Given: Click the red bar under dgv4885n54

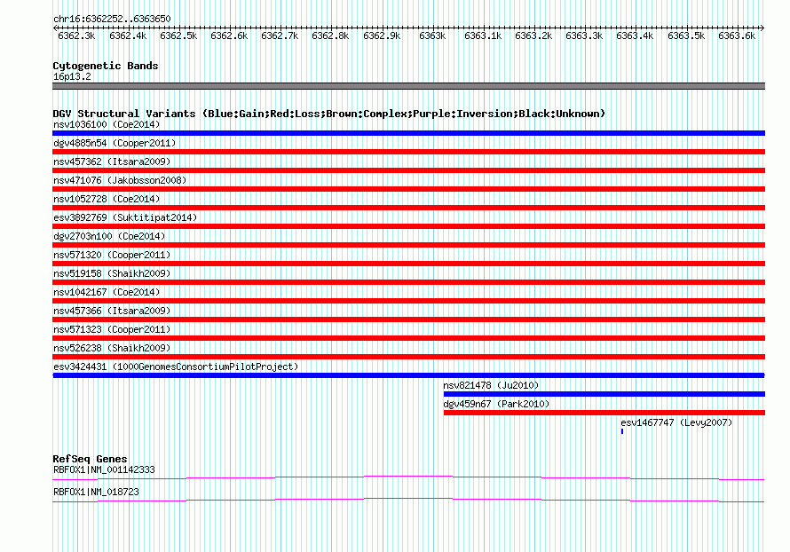Looking at the screenshot, I should [x=408, y=152].
